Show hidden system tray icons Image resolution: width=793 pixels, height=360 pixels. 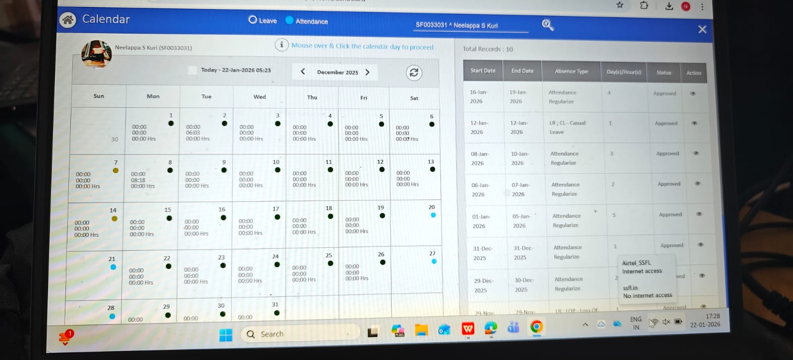click(585, 324)
